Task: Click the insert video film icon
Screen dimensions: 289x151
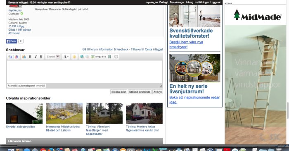Action: point(110,57)
